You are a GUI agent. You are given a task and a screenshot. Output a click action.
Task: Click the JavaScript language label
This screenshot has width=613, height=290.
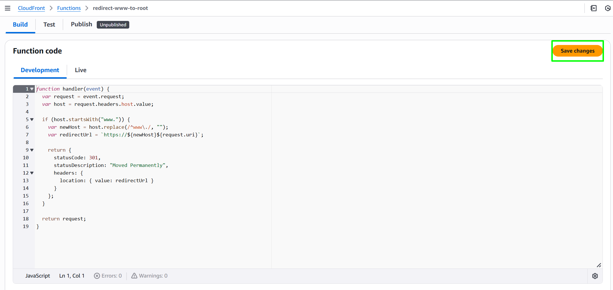[38, 276]
